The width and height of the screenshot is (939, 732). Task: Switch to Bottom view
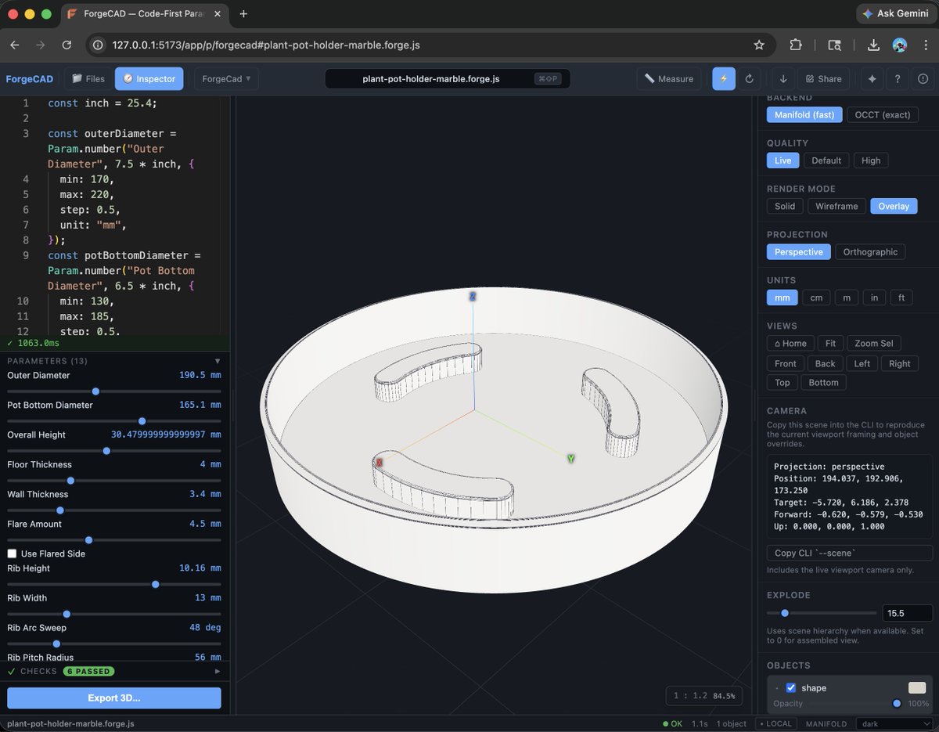pyautogui.click(x=824, y=383)
